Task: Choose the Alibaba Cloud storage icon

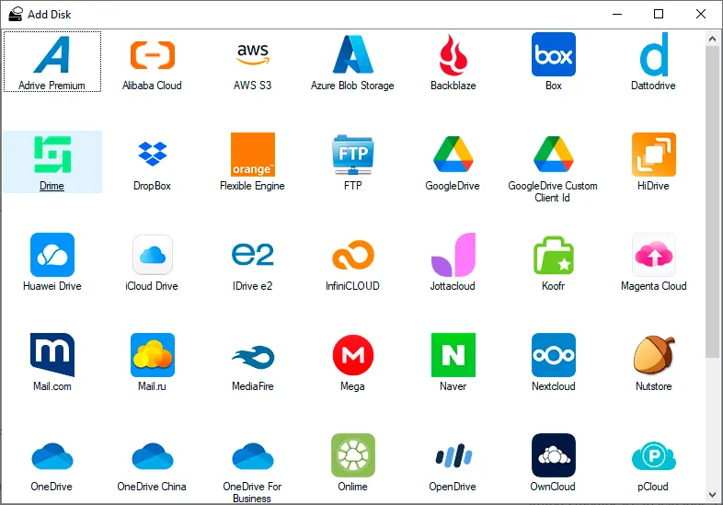Action: tap(153, 55)
